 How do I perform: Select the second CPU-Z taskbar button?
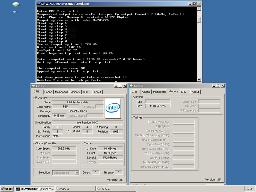pyautogui.click(x=116, y=189)
